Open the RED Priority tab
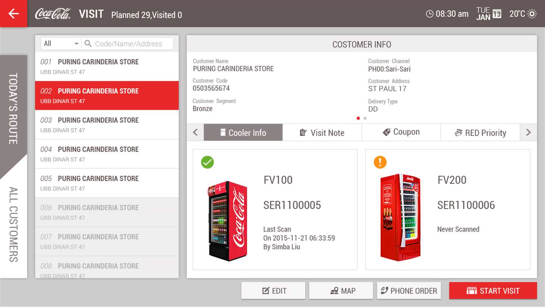The width and height of the screenshot is (545, 307). 480,132
